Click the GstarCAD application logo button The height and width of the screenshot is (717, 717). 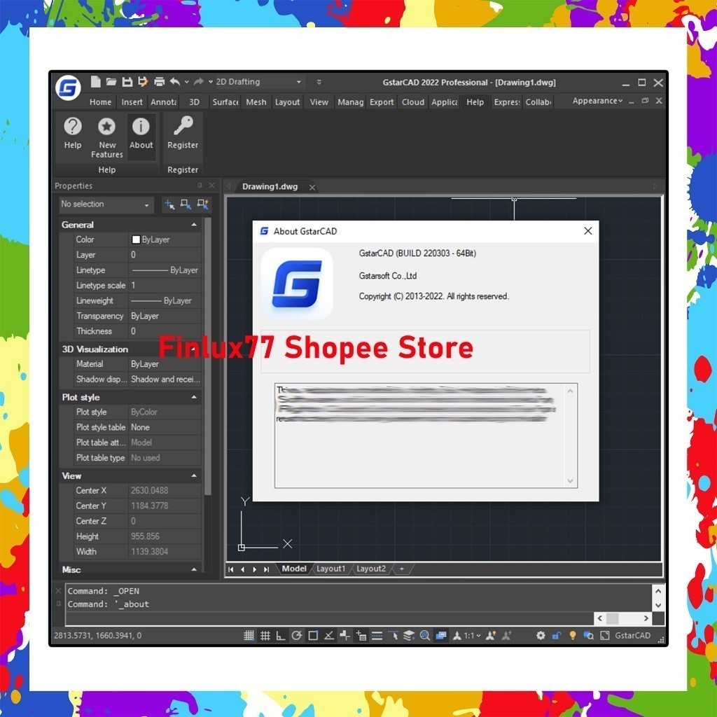click(69, 88)
